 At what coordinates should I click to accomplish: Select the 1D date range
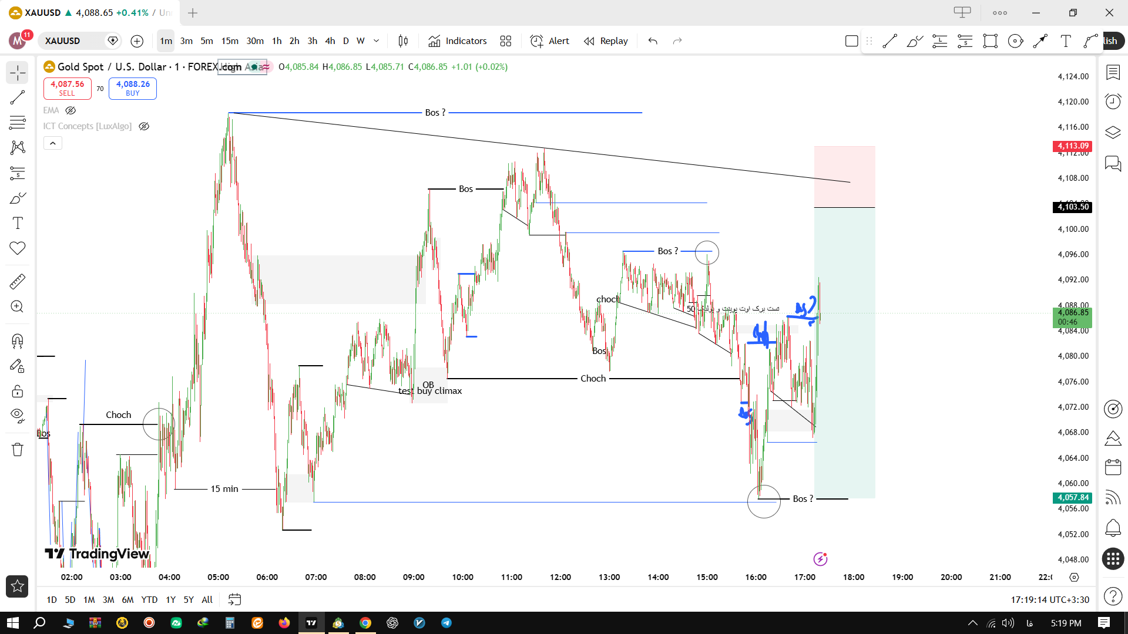point(52,600)
